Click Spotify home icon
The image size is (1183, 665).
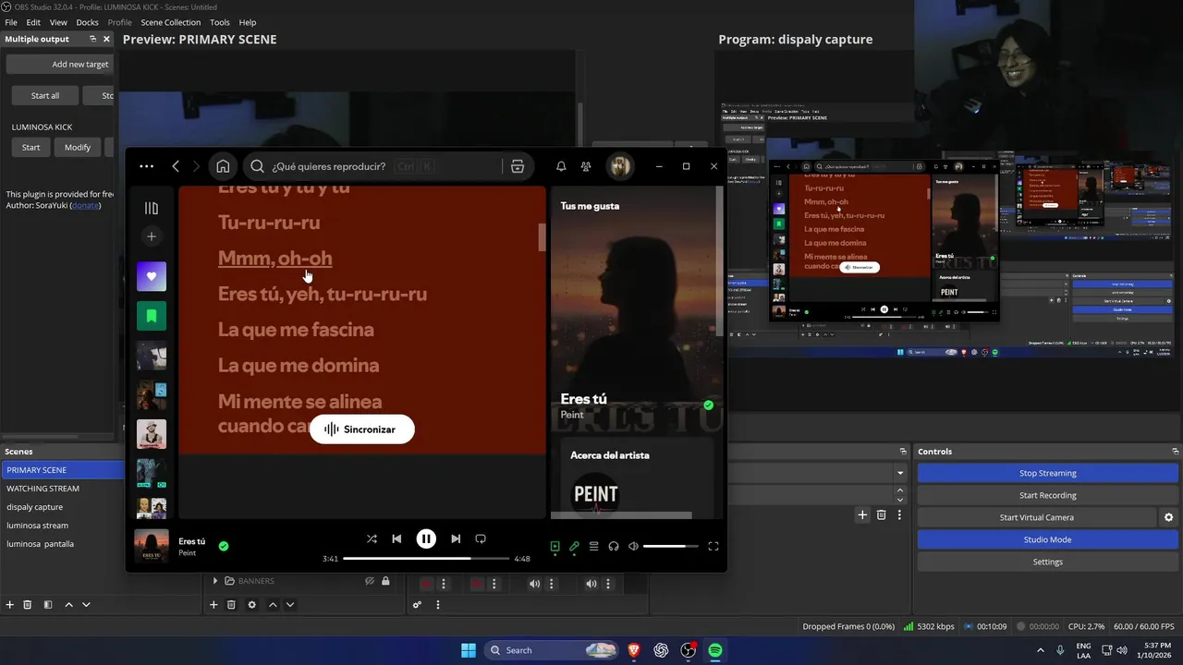[x=223, y=166]
